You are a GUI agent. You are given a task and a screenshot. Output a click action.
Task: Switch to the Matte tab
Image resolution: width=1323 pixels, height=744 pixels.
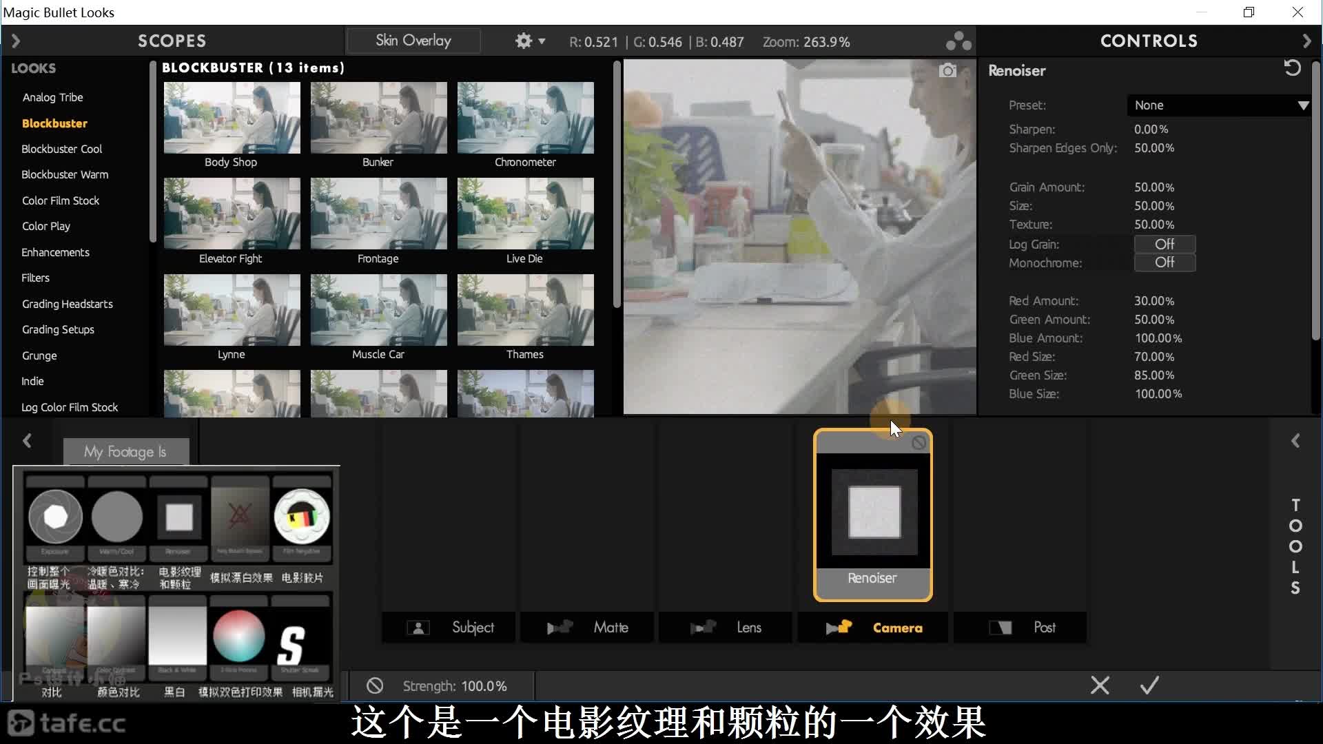[x=587, y=628]
